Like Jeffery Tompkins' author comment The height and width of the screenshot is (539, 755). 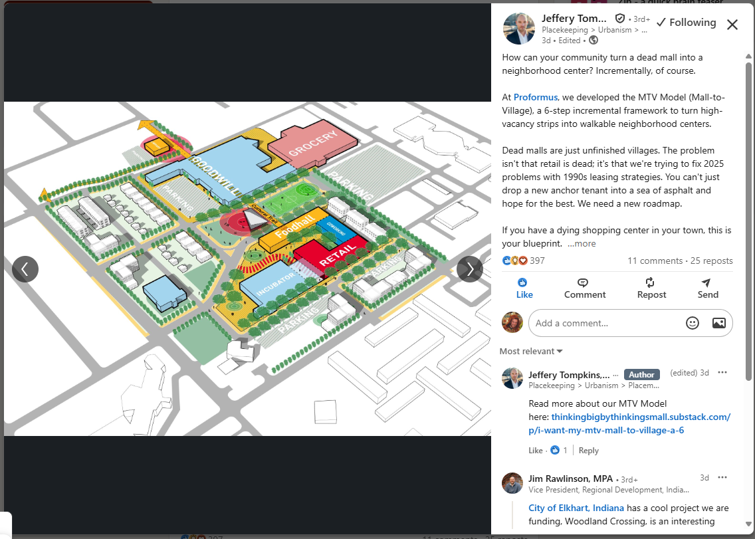click(536, 451)
